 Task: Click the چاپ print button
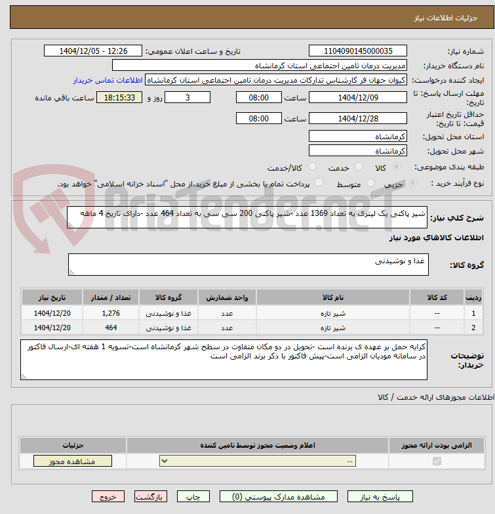click(x=193, y=497)
